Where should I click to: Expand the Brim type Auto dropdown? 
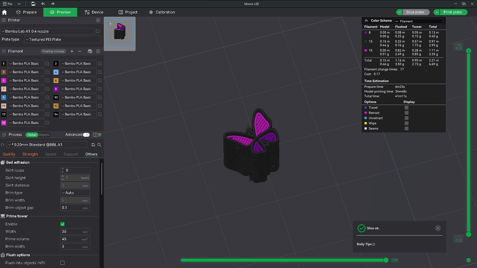point(75,193)
